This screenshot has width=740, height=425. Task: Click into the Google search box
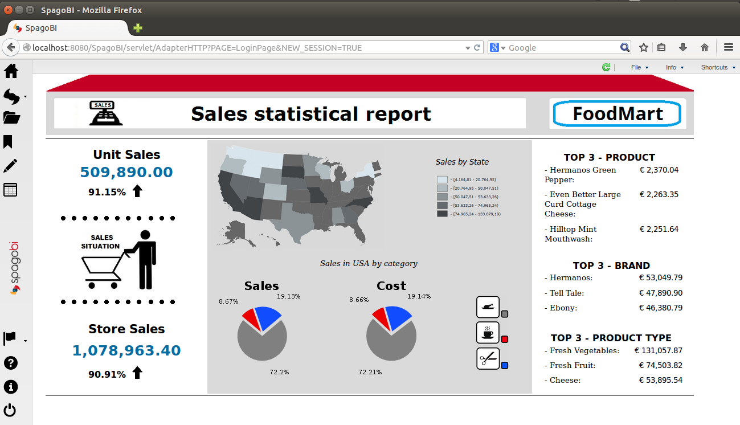pos(563,48)
